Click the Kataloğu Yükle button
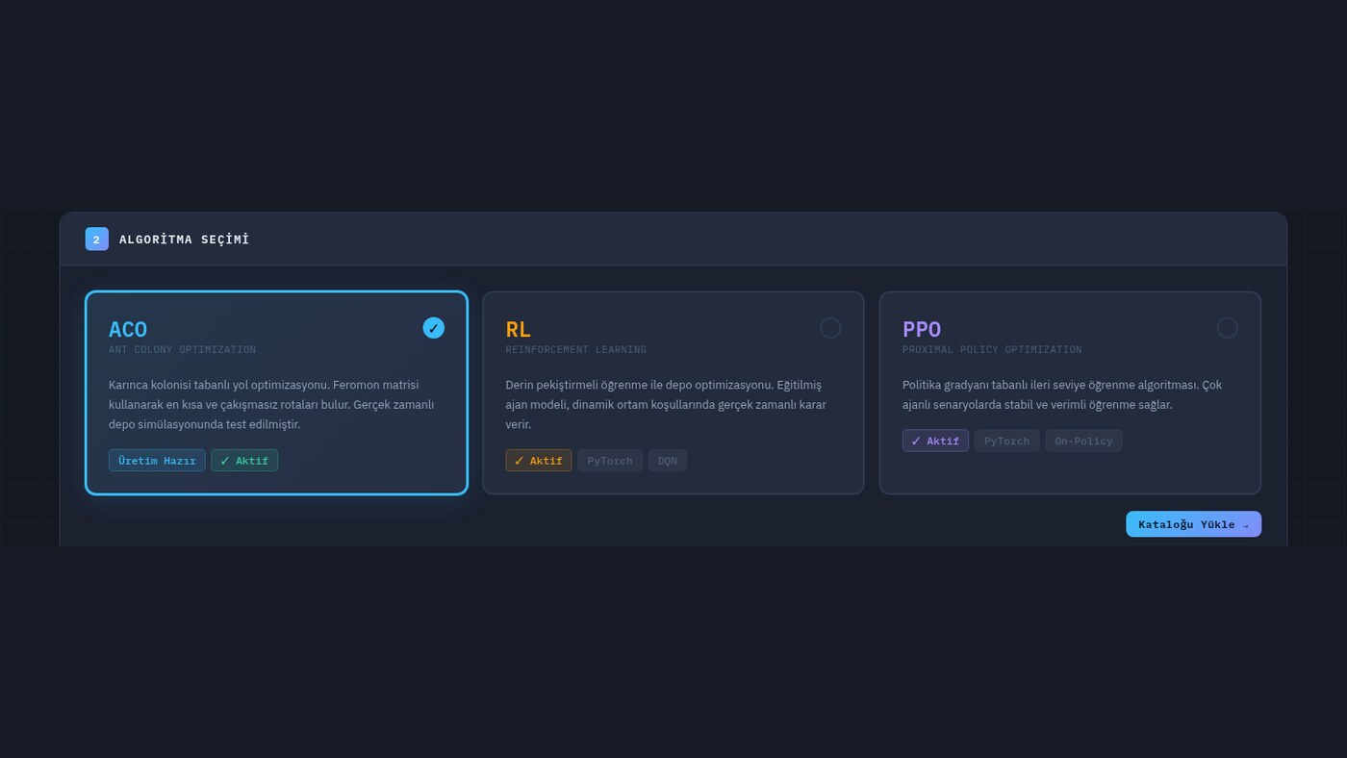Image resolution: width=1347 pixels, height=758 pixels. 1193,524
